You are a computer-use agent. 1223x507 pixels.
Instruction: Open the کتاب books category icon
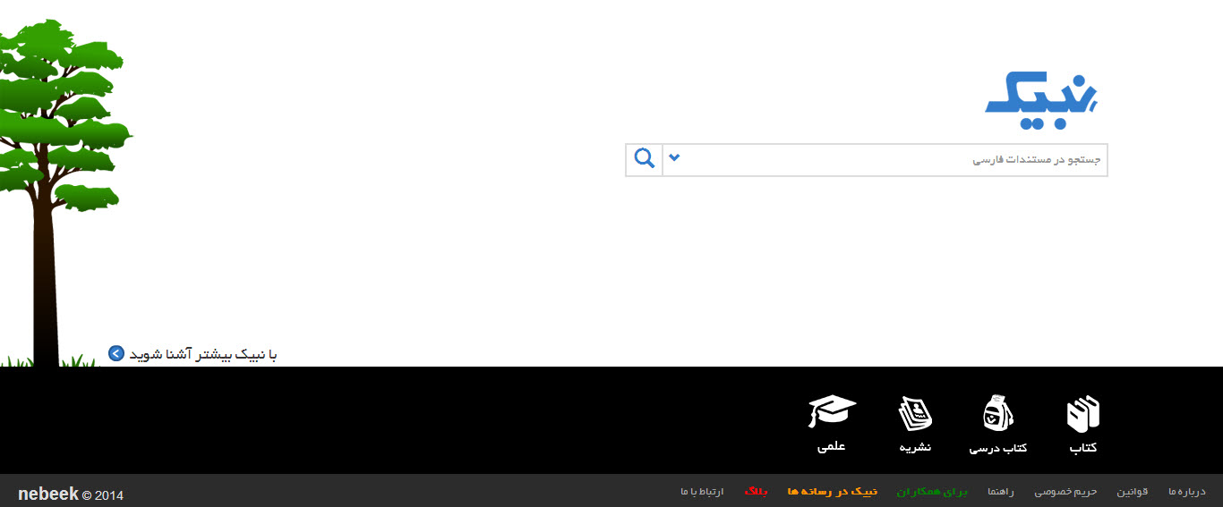tap(1083, 414)
